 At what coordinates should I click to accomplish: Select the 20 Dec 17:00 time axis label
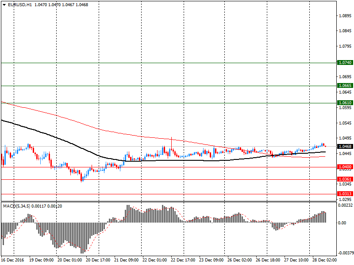click(98, 260)
